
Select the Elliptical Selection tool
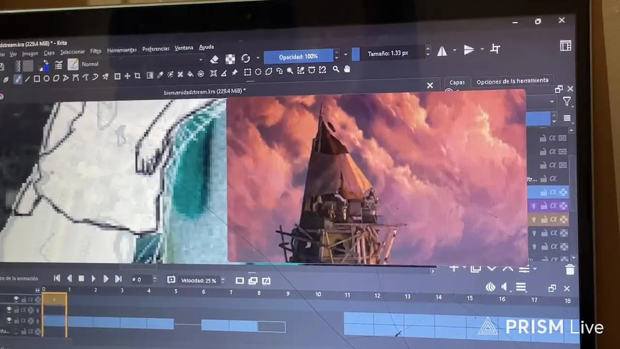(x=258, y=72)
